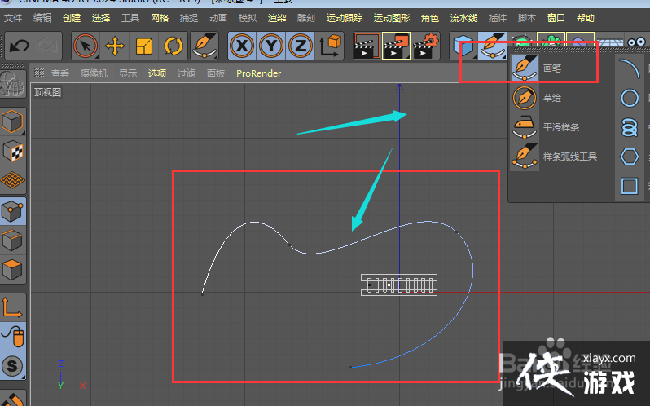Open the 文件 menu
The width and height of the screenshot is (650, 406).
(x=13, y=18)
